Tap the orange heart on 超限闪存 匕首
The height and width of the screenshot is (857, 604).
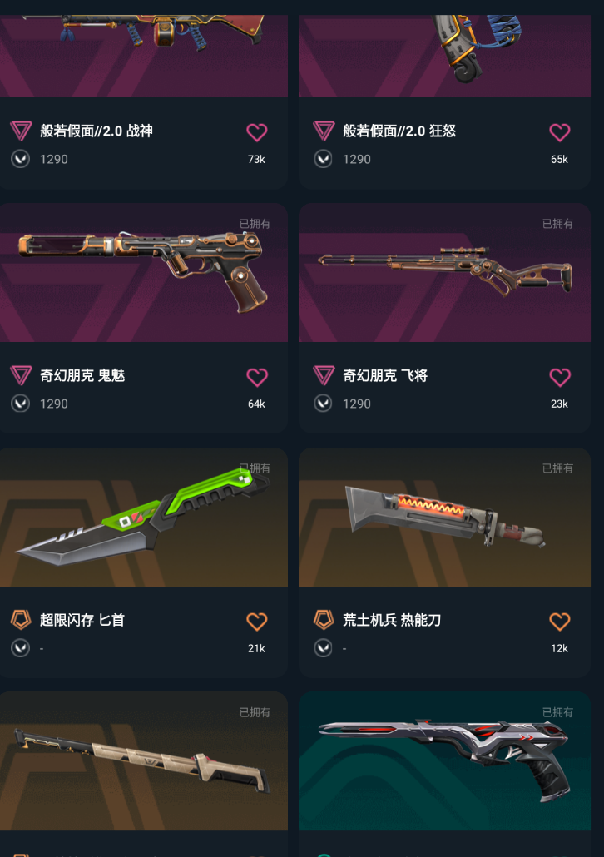coord(256,622)
